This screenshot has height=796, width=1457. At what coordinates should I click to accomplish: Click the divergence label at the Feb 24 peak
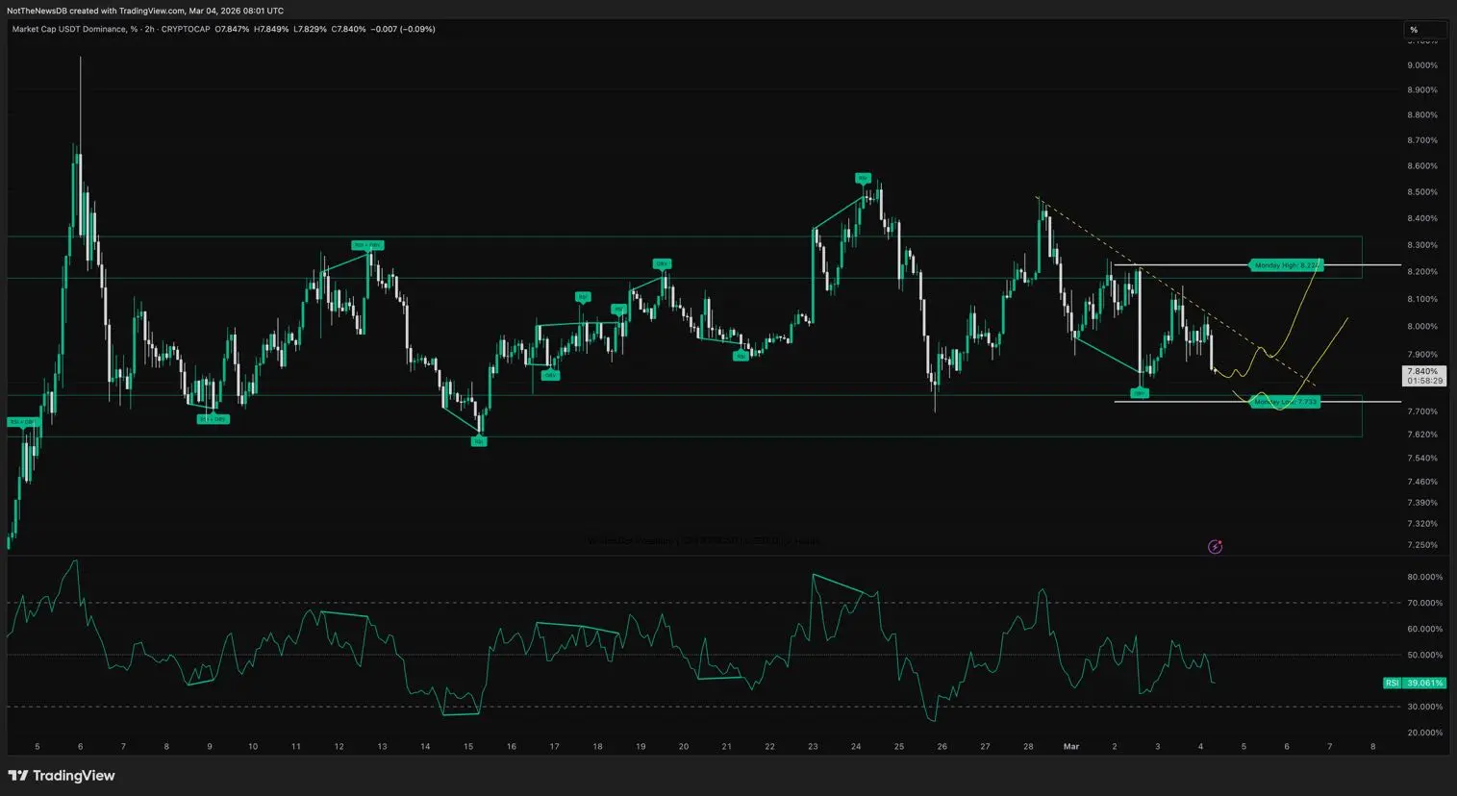pos(863,179)
